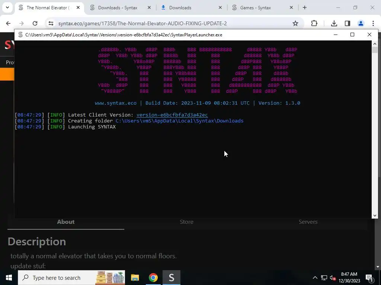The image size is (381, 285).
Task: Open the Windows Start menu
Action: point(9,278)
